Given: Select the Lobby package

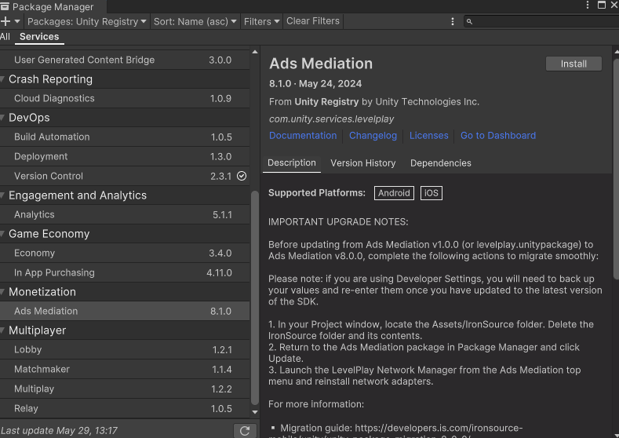Looking at the screenshot, I should coord(125,350).
